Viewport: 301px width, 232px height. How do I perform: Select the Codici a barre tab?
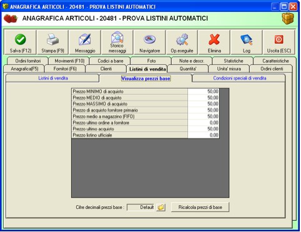[111, 61]
